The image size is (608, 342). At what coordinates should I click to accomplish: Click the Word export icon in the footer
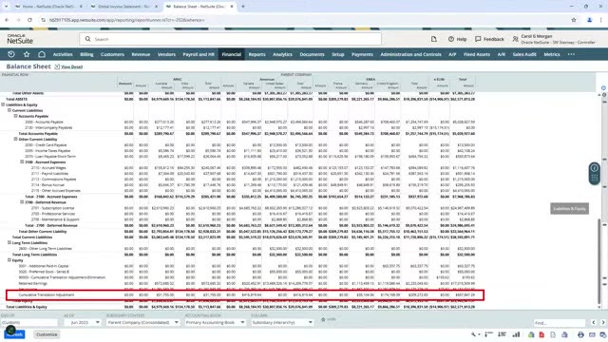pos(564,334)
